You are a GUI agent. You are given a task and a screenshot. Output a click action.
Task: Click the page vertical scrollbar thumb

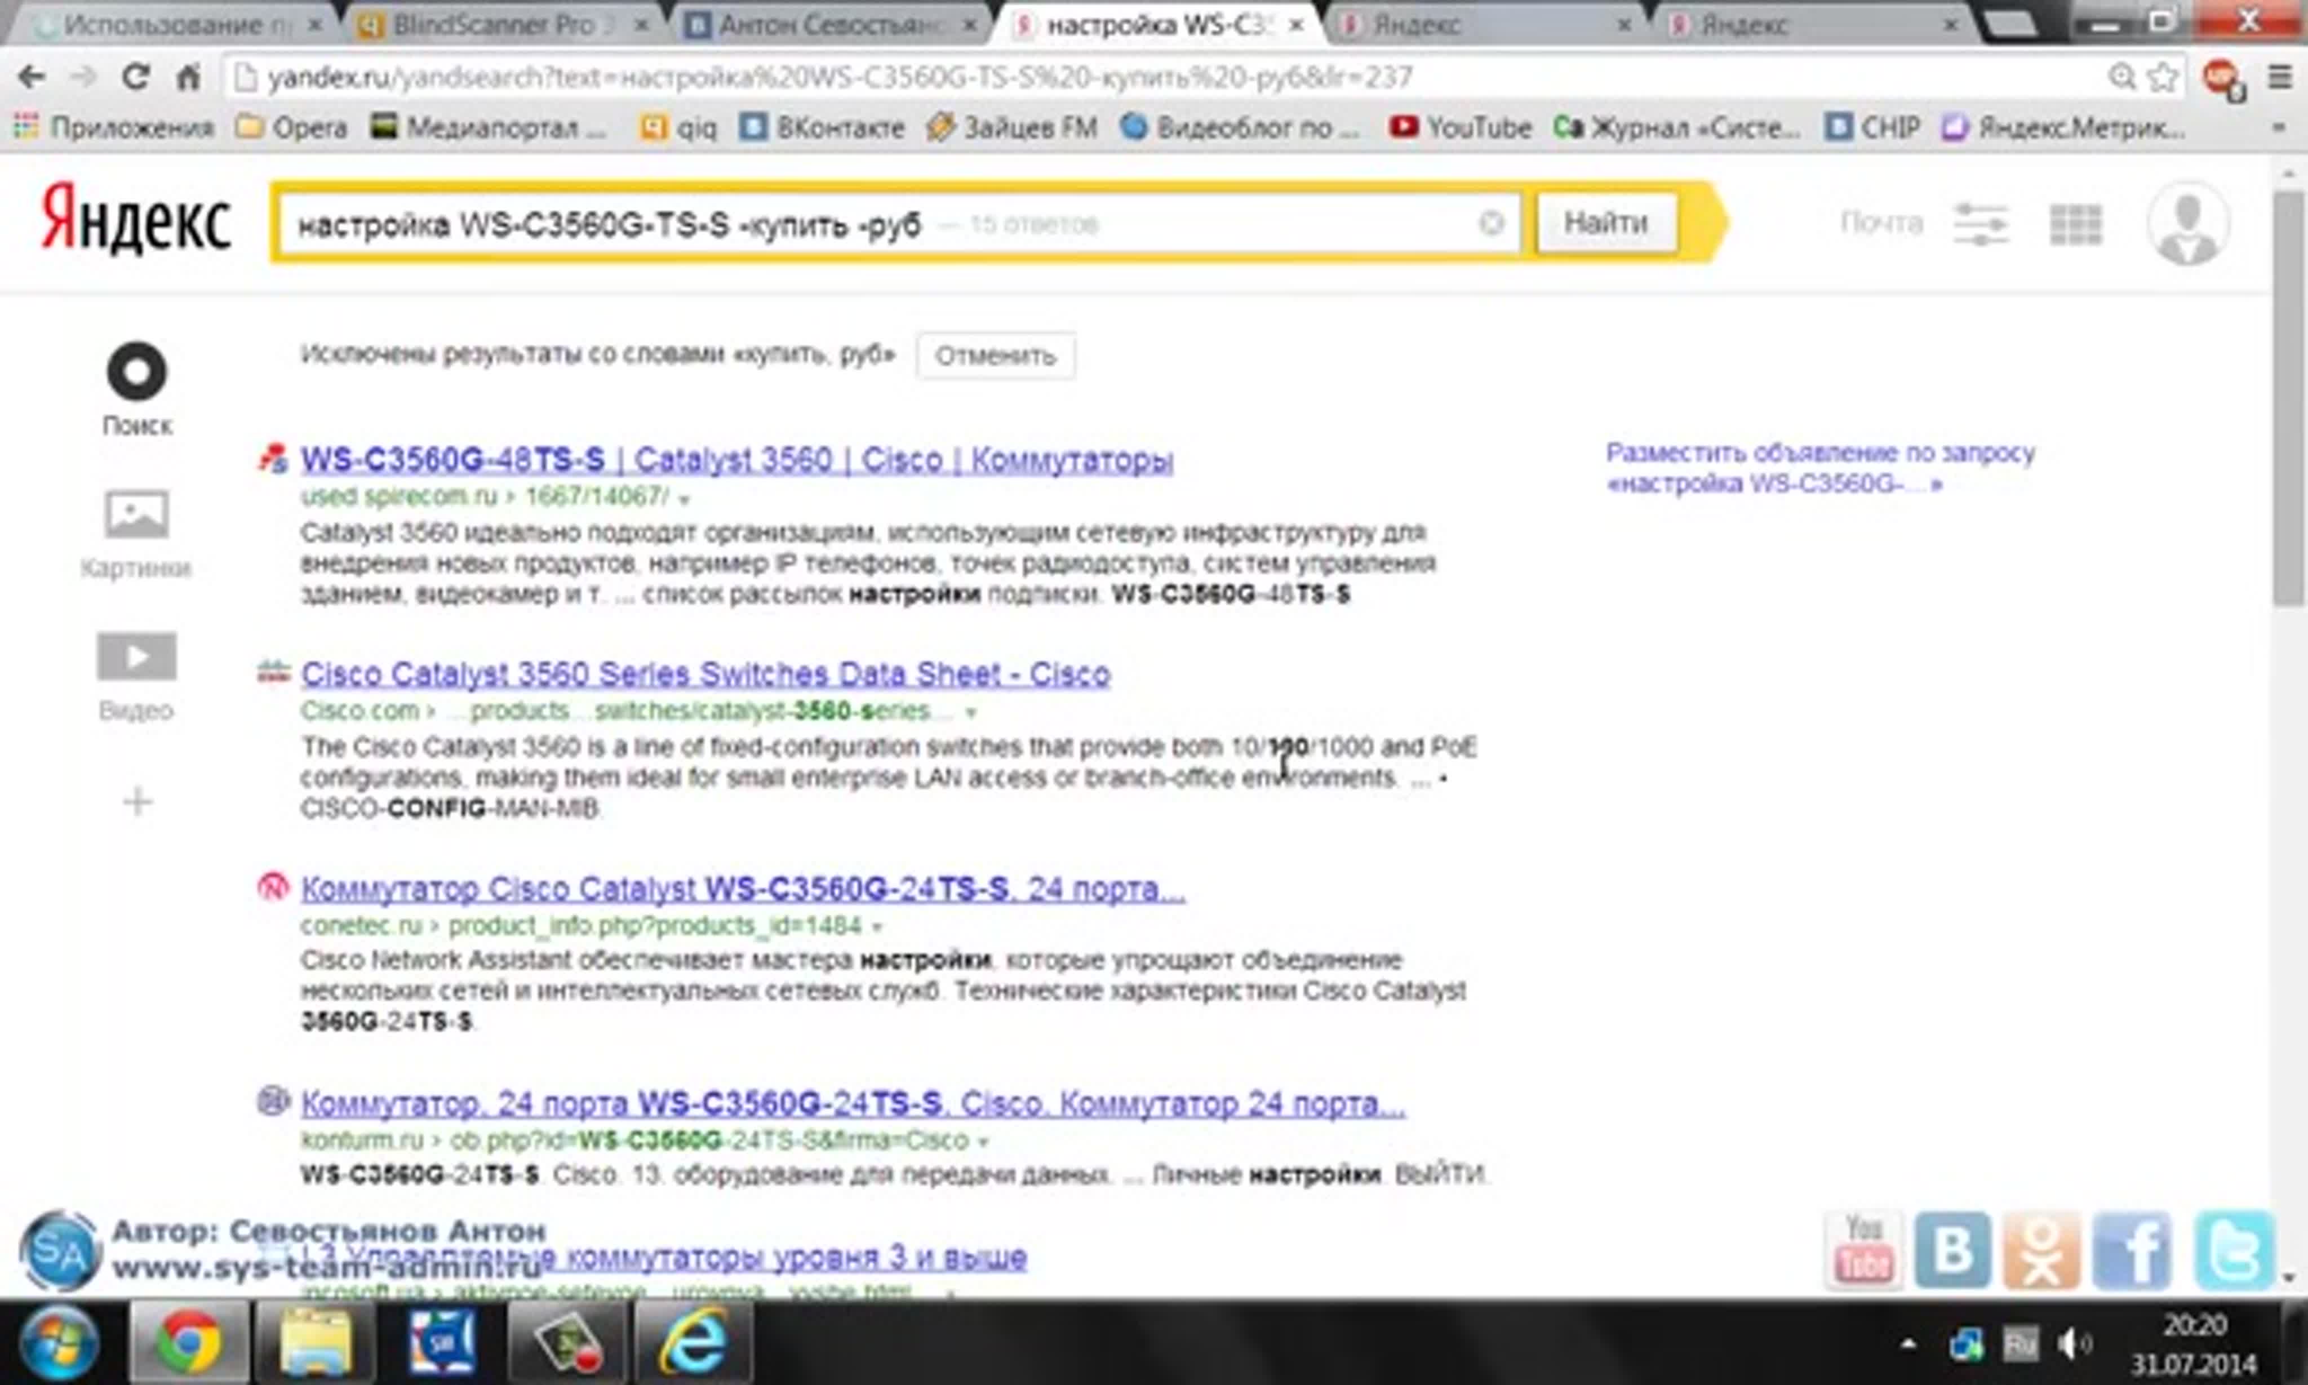[x=2288, y=399]
